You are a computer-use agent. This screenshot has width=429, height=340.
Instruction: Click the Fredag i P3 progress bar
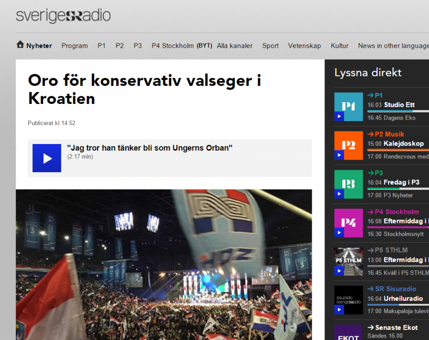398,189
